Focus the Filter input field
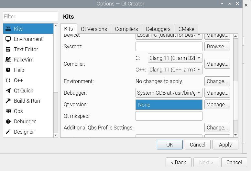The image size is (251, 171). (x=30, y=16)
